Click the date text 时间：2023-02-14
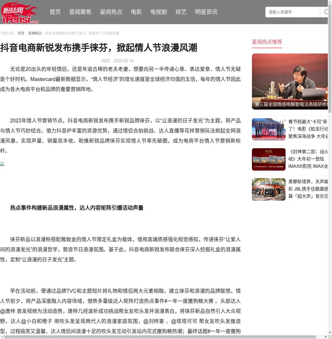 coord(118,61)
